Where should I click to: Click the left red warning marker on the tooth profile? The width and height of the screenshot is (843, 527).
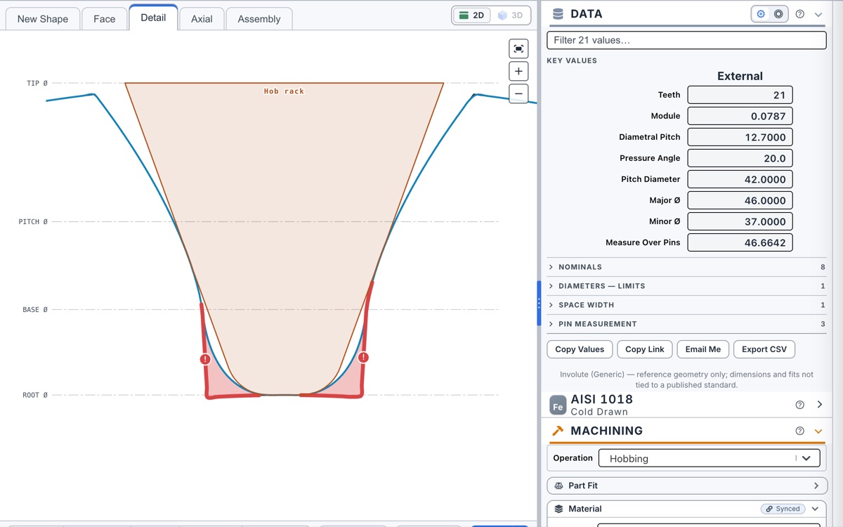point(205,359)
